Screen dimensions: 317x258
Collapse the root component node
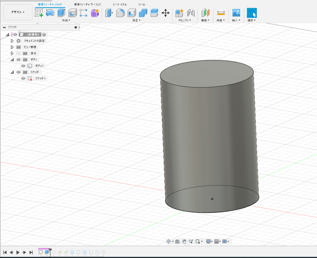point(8,35)
